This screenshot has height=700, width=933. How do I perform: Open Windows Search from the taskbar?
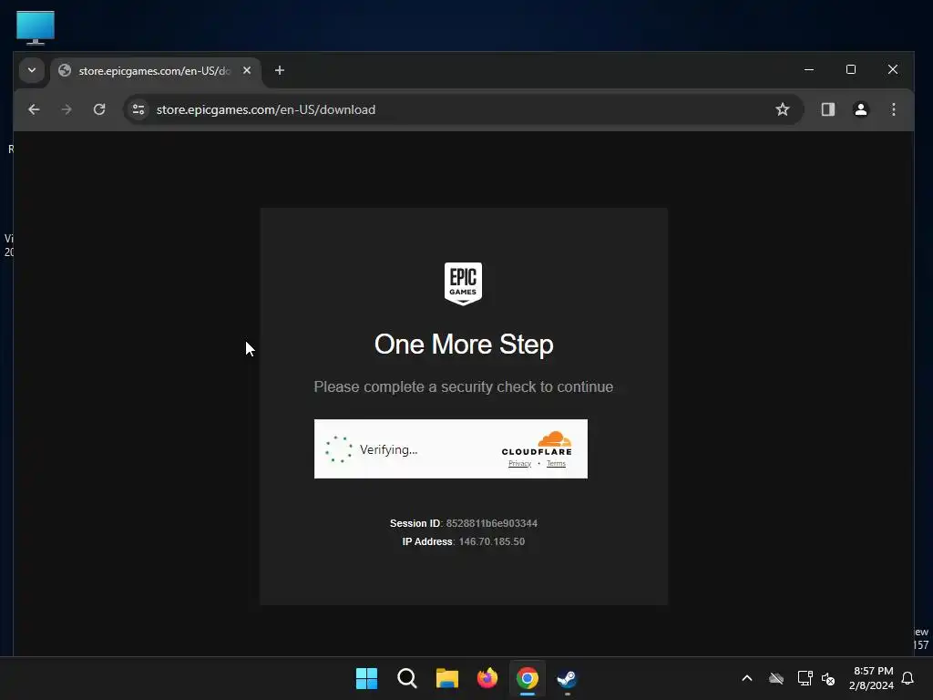(407, 678)
